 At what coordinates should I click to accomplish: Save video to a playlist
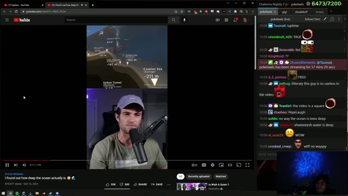(157, 185)
